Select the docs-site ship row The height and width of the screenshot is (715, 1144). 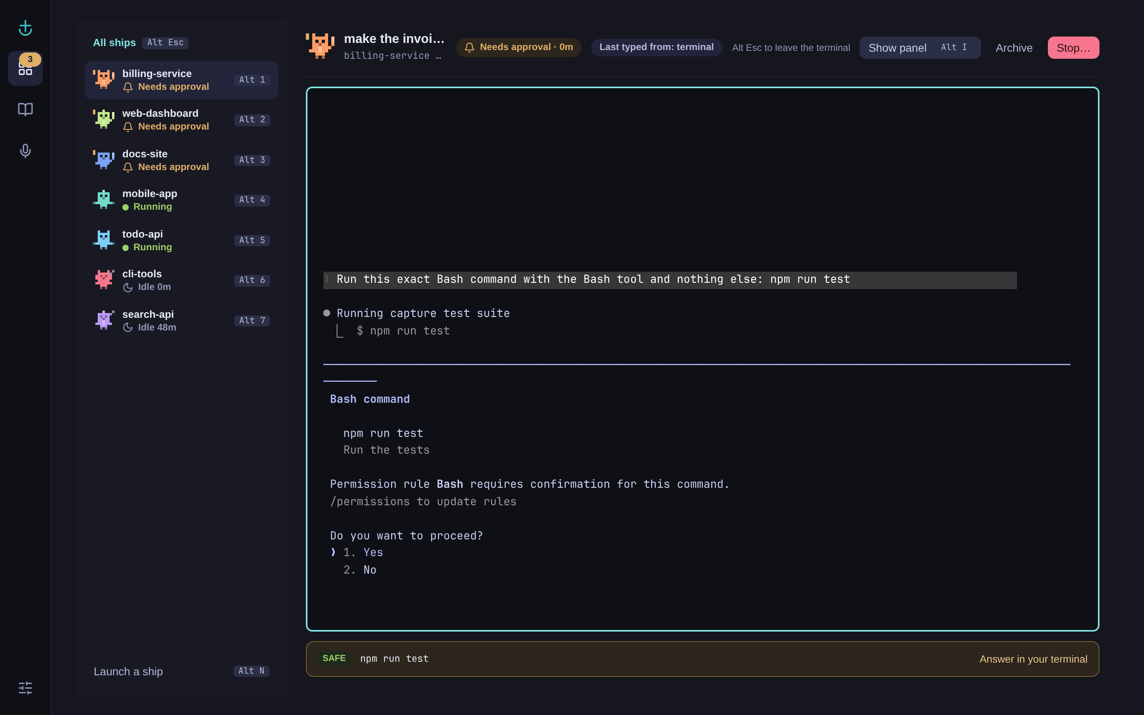point(182,160)
